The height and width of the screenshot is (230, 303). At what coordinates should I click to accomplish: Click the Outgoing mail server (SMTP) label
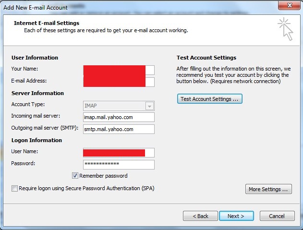(x=45, y=128)
